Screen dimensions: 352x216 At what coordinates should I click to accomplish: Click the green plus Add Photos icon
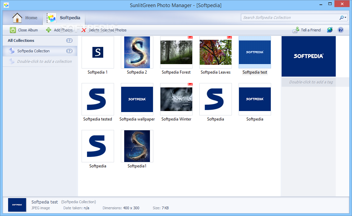[48, 30]
